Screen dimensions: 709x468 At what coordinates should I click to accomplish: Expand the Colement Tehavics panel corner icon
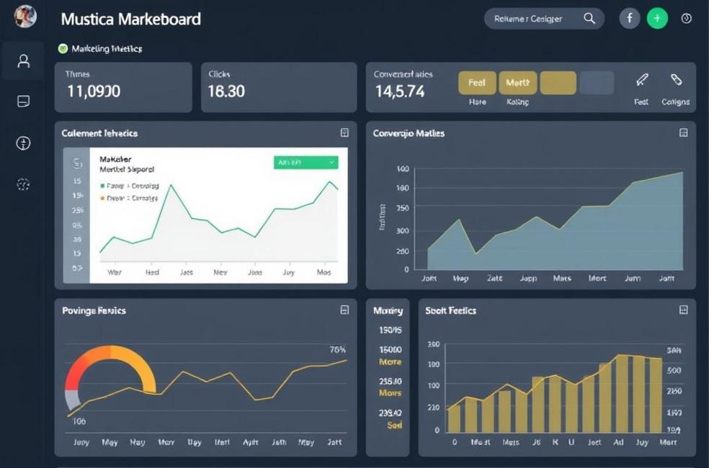click(x=344, y=133)
